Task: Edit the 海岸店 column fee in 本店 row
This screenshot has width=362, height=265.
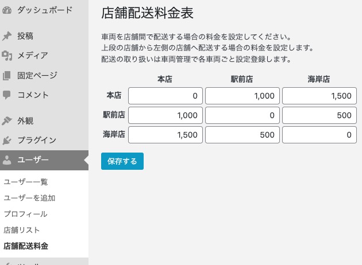Action: click(x=319, y=96)
